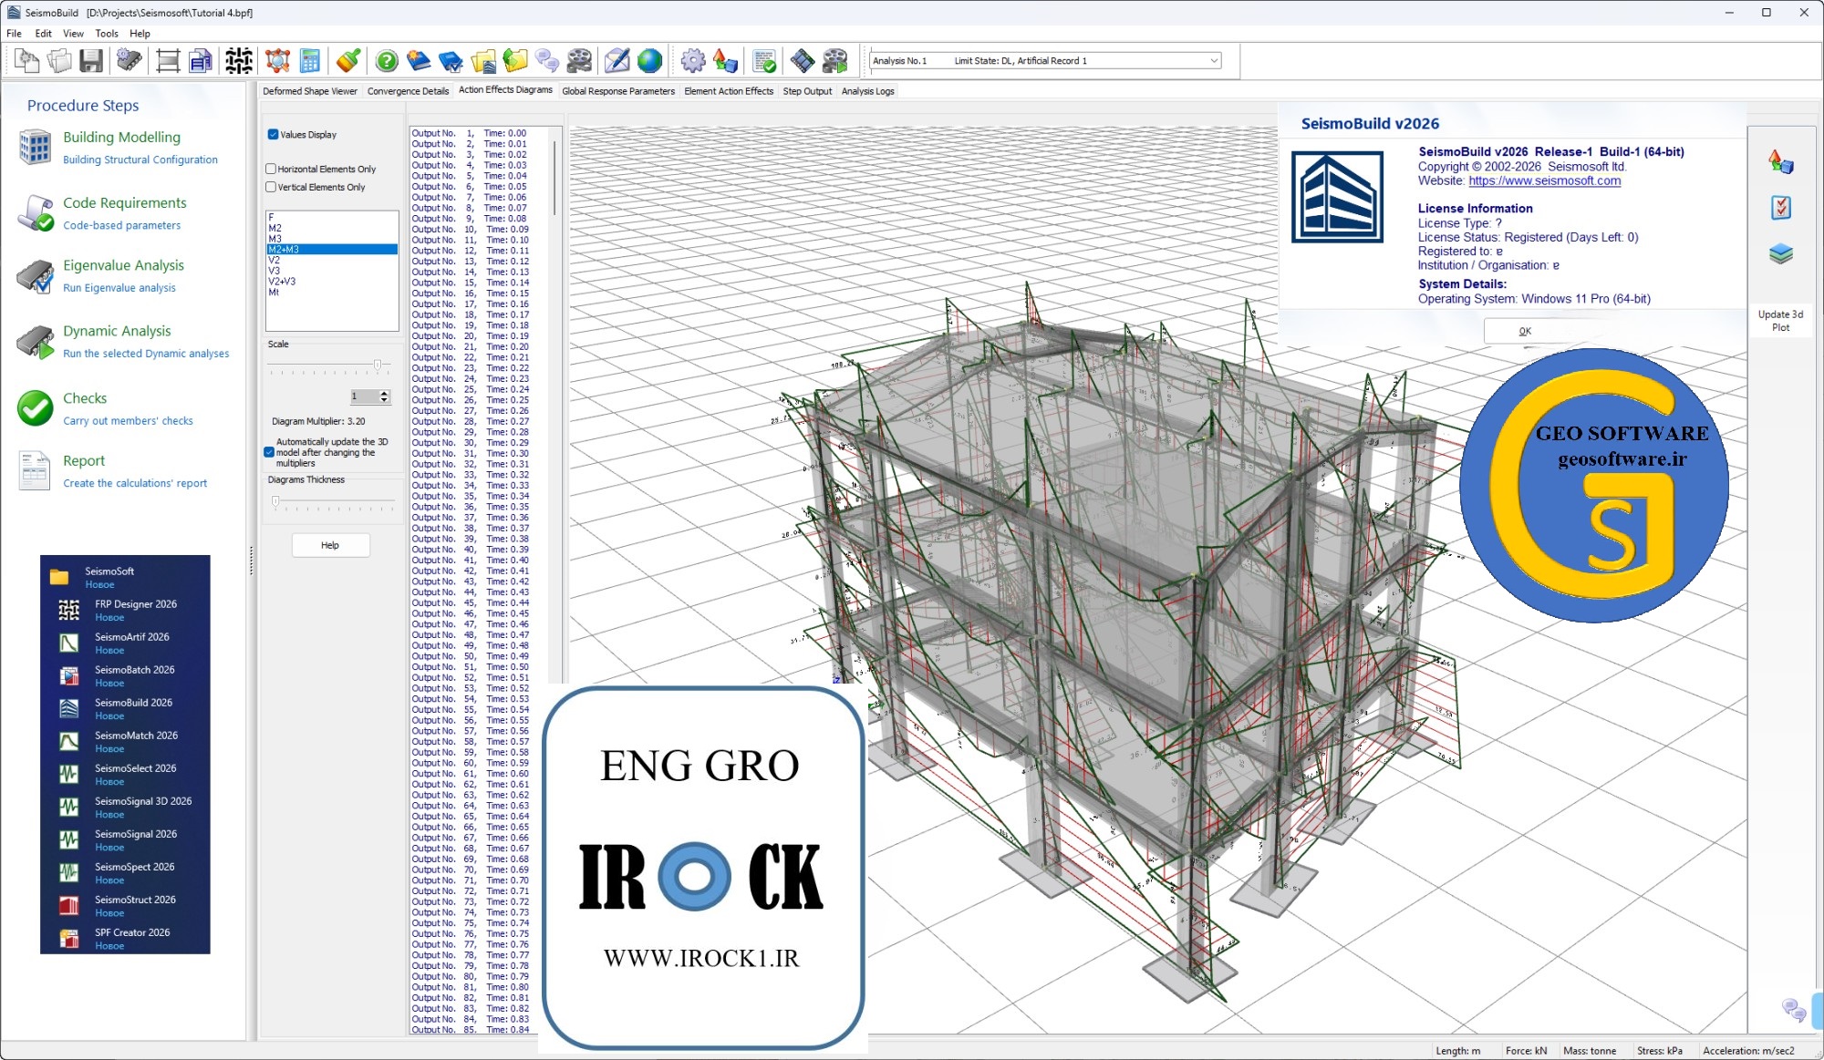Open Building Modelling procedure step
1824x1060 pixels.
[x=121, y=138]
